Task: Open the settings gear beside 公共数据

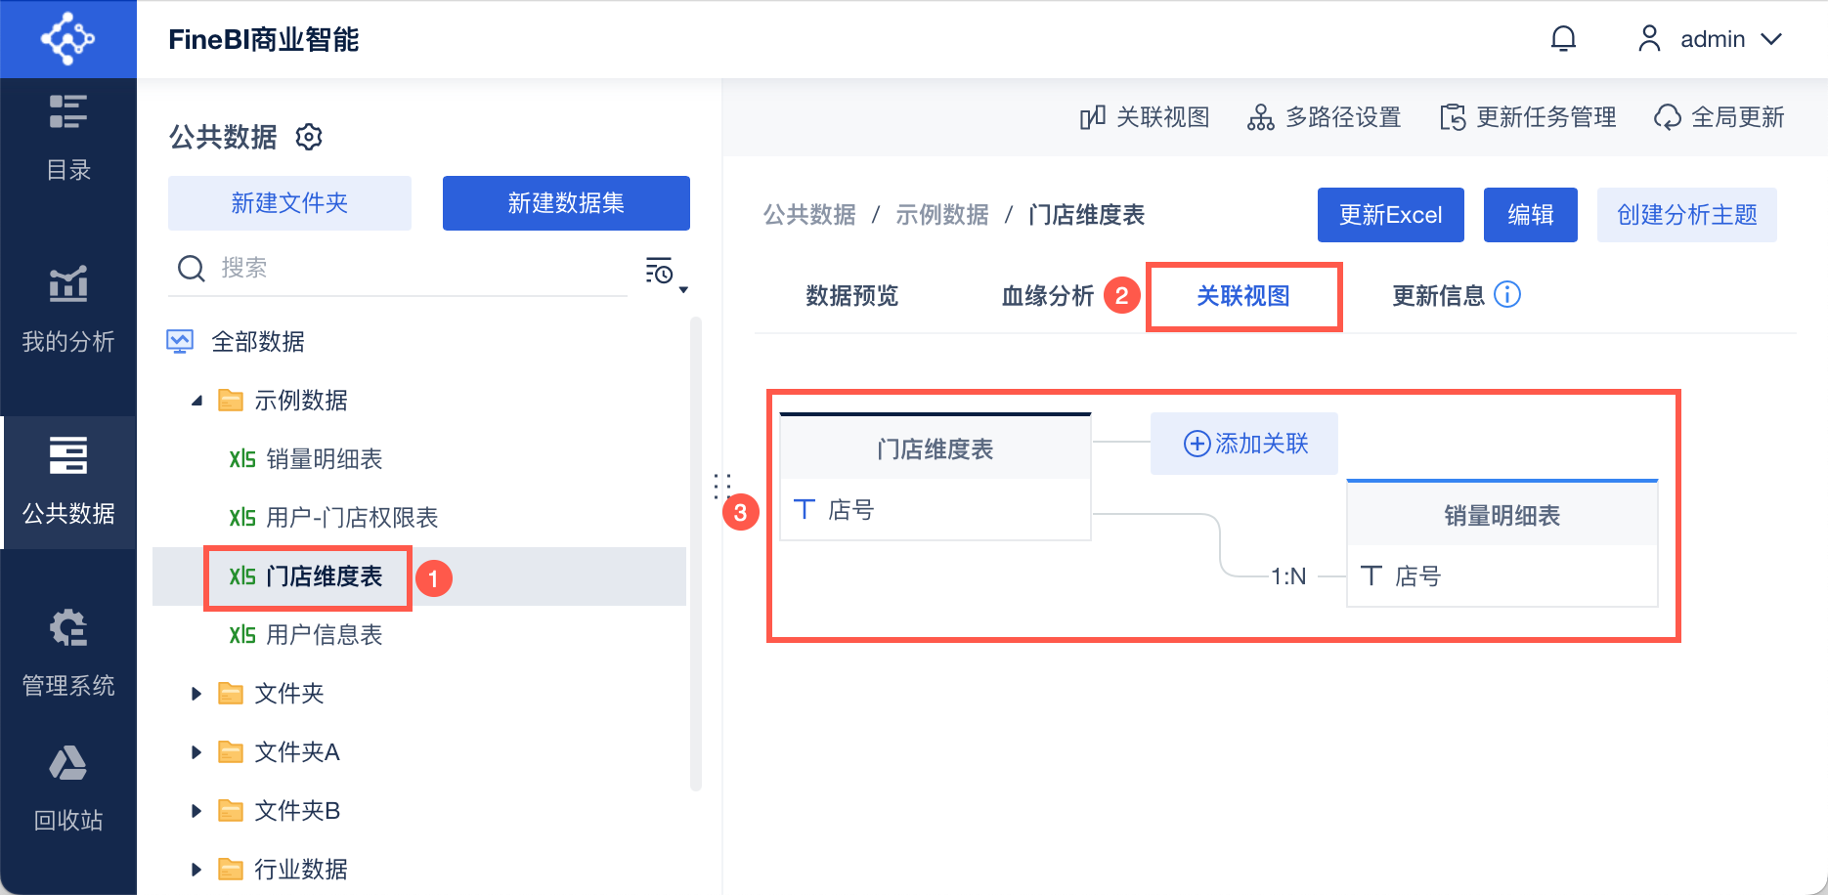Action: (x=309, y=137)
